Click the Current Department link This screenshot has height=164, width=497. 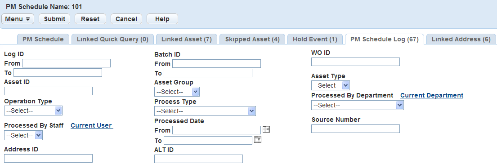click(x=432, y=95)
